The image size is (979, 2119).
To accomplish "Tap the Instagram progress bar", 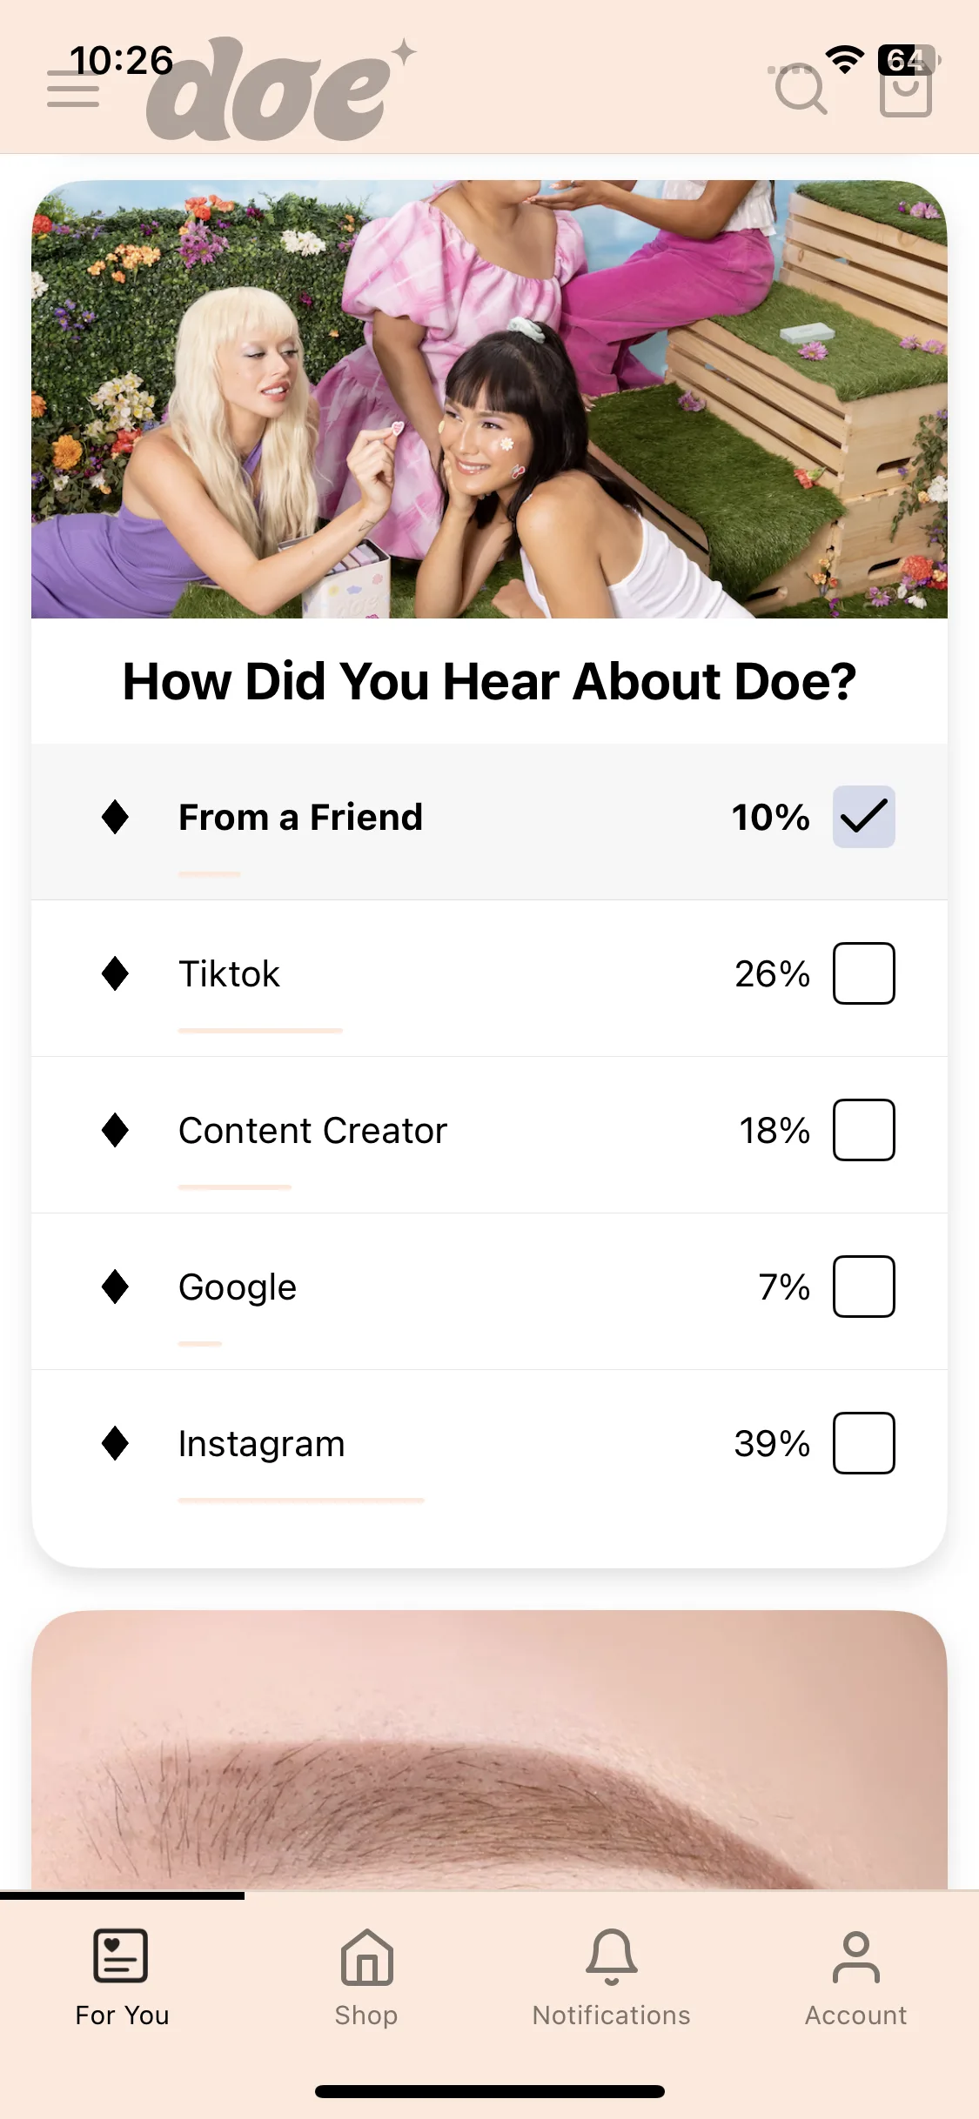I will (x=301, y=1501).
